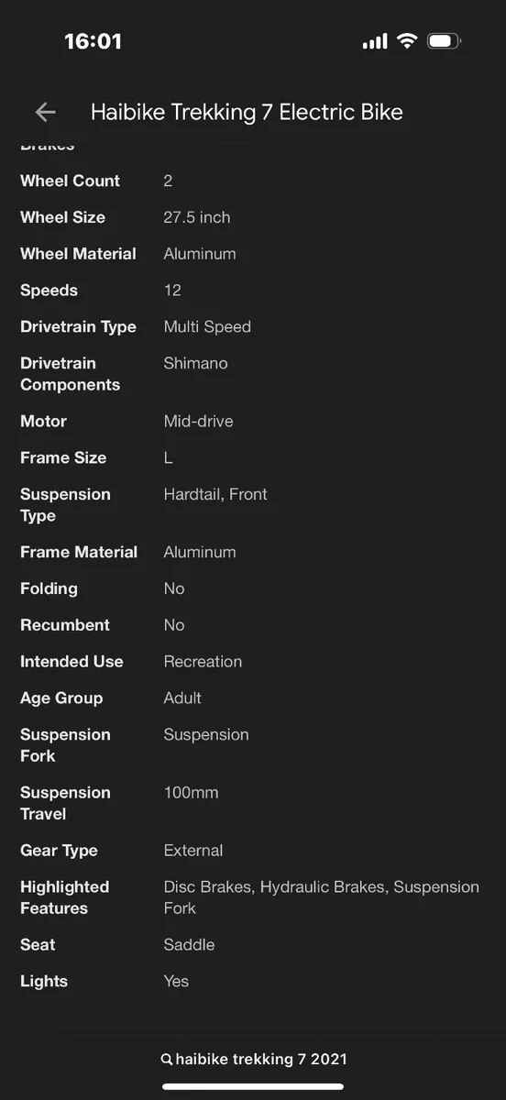The image size is (506, 1100).
Task: Tap the Mid-drive motor value
Action: 198,422
